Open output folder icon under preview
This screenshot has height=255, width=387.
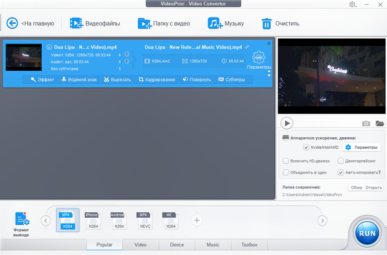point(379,123)
